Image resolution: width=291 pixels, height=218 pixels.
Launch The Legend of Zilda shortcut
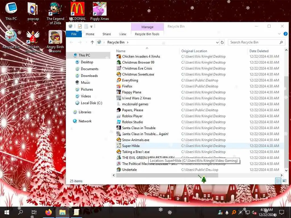coord(55,13)
